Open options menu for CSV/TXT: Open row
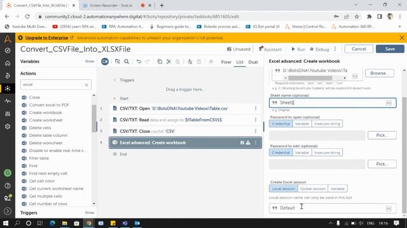This screenshot has height=228, width=407. pyautogui.click(x=256, y=108)
